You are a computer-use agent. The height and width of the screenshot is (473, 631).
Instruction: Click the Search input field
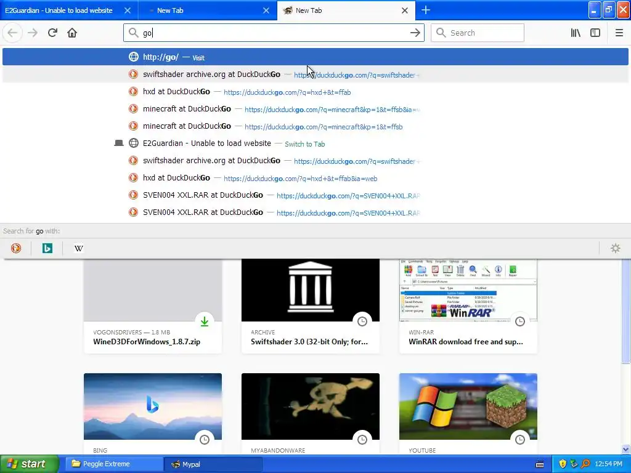click(478, 33)
